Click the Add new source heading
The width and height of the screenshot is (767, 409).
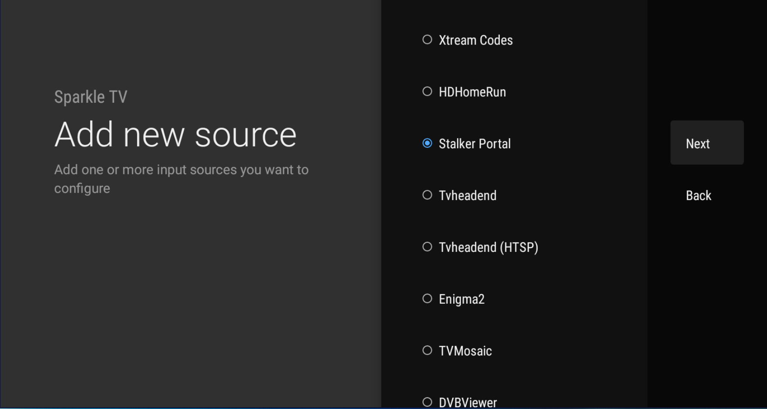click(x=175, y=134)
